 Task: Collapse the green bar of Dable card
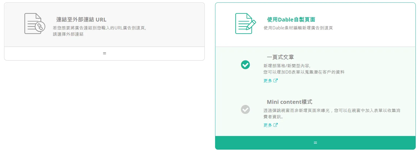315,143
